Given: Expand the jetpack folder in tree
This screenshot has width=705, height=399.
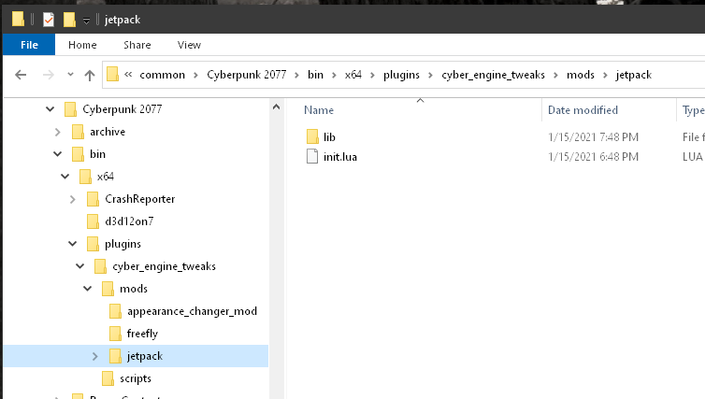Looking at the screenshot, I should 95,356.
